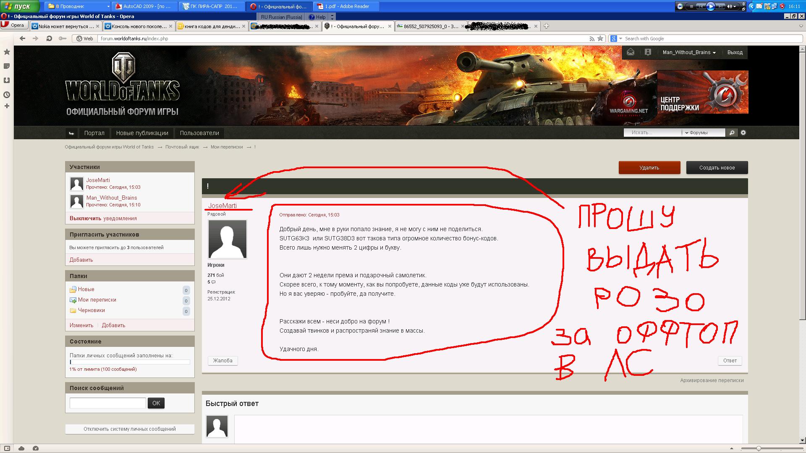Click Архивирование переписки link
The height and width of the screenshot is (453, 806).
point(712,380)
